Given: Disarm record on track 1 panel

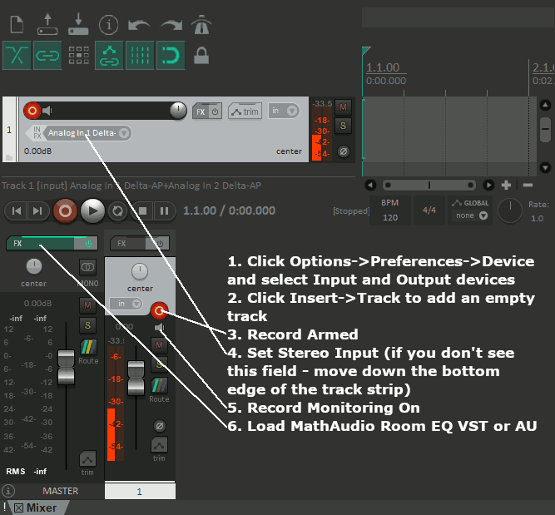Looking at the screenshot, I should [x=32, y=111].
